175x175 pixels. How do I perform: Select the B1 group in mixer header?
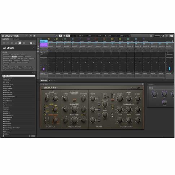52,40
